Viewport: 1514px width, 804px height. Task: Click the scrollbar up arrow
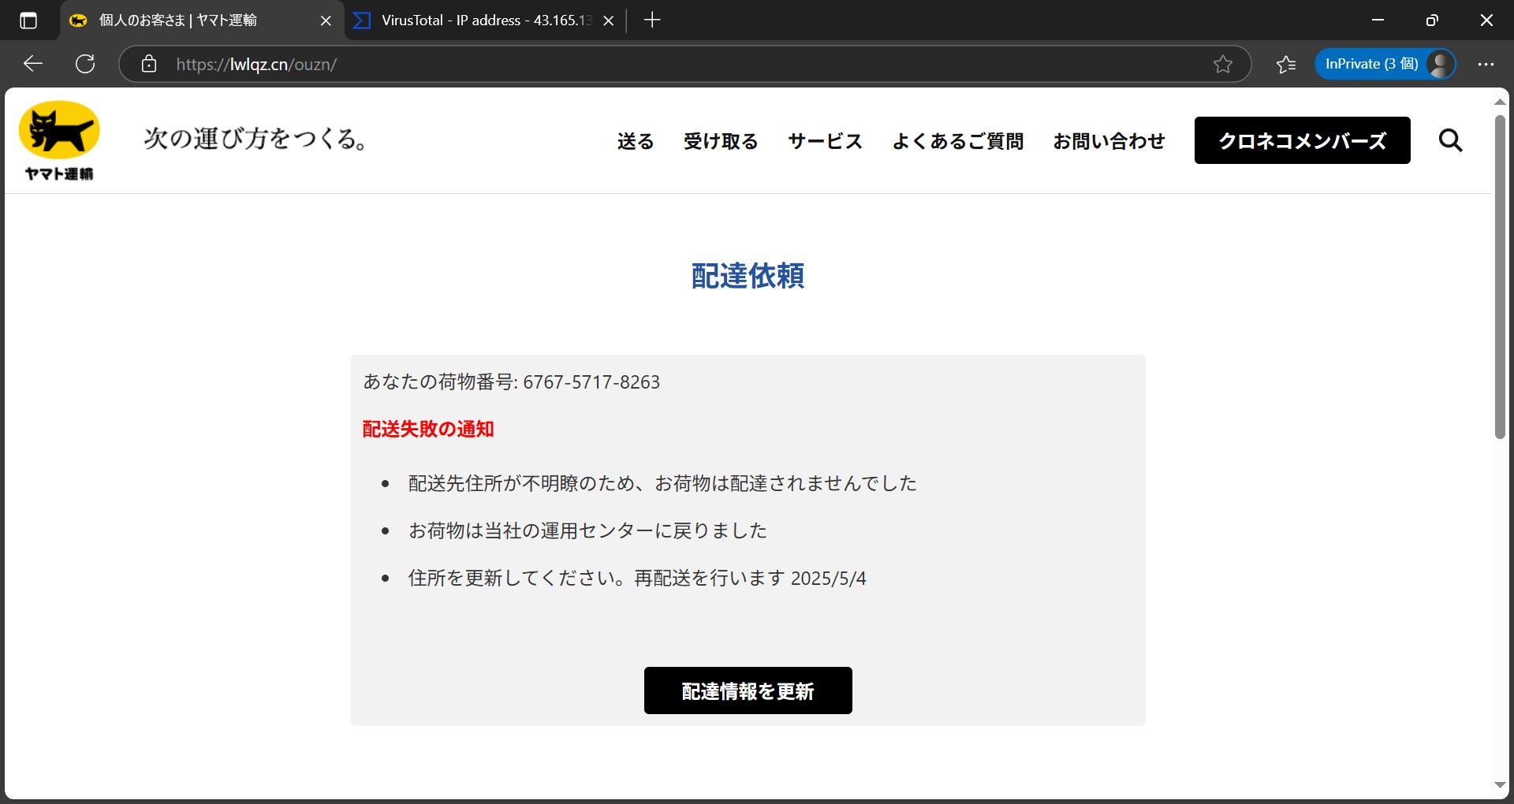[1499, 102]
